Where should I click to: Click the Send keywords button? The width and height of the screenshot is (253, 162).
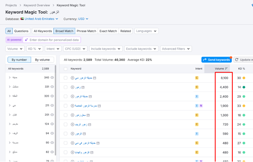[216, 60]
